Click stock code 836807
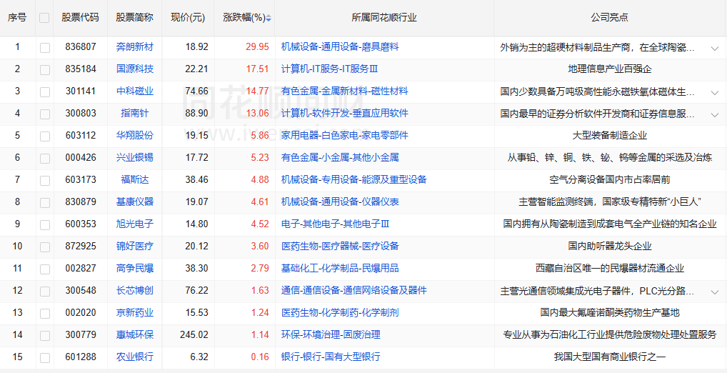727x373 pixels. coord(81,47)
